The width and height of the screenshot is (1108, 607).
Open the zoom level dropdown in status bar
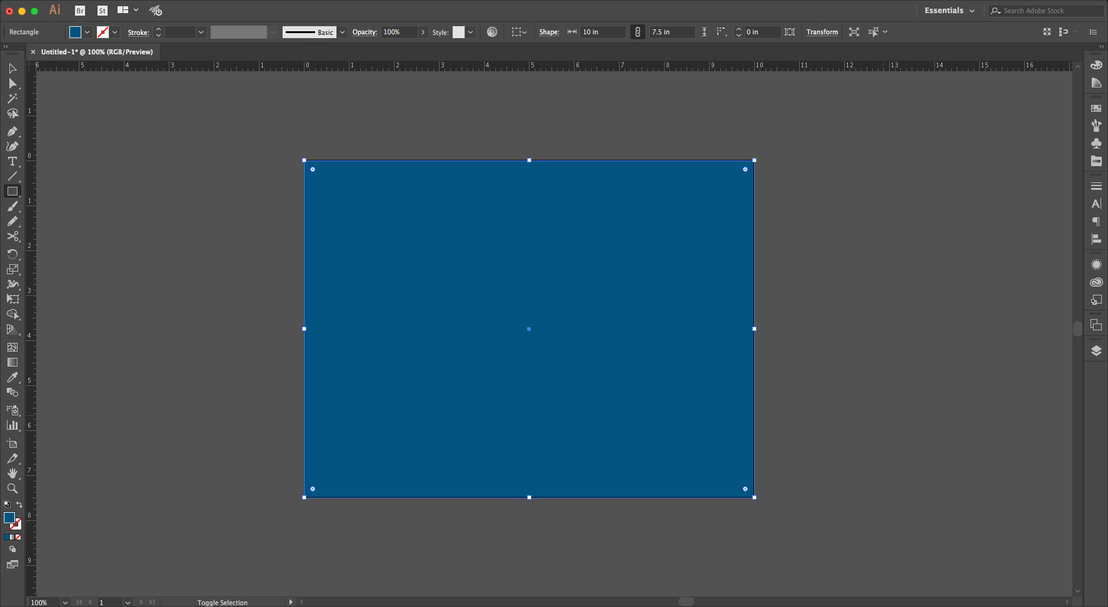(x=65, y=602)
